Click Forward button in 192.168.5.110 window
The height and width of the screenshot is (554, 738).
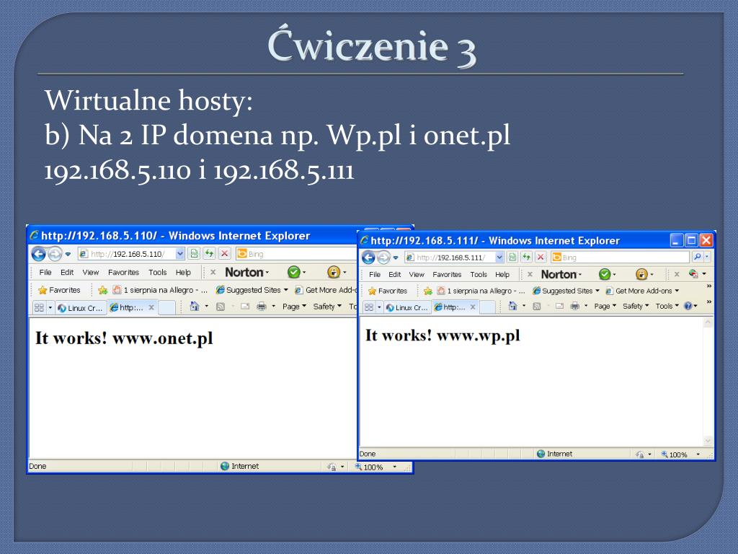pos(55,254)
